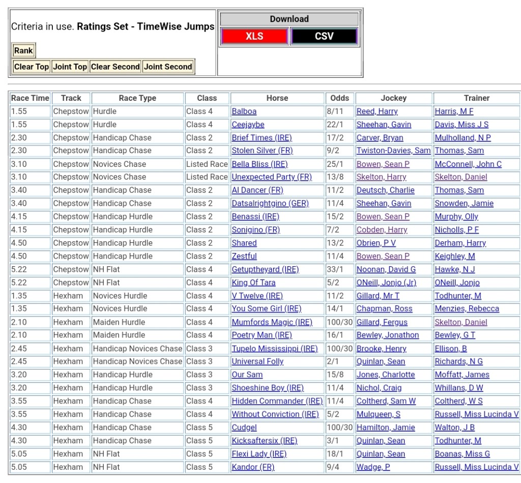Select the Clear Second filter
The width and height of the screenshot is (521, 483).
tap(115, 67)
